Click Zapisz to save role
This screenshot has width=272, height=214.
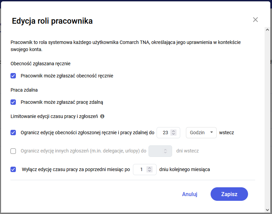(x=229, y=194)
